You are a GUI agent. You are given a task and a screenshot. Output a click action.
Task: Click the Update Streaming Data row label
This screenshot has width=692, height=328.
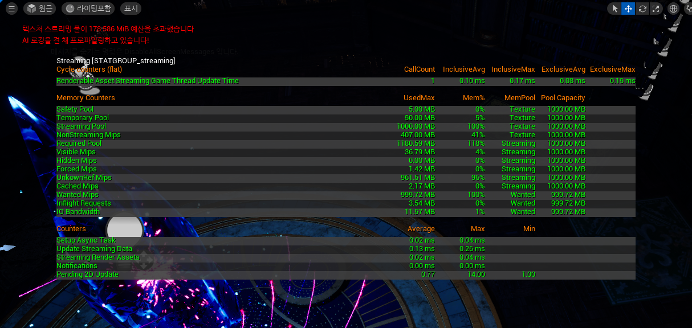tap(94, 249)
